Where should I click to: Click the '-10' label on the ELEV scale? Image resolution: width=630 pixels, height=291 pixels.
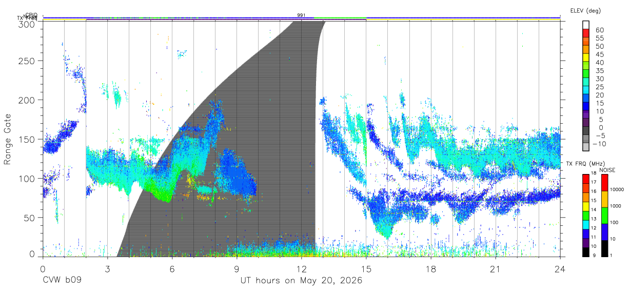point(598,144)
